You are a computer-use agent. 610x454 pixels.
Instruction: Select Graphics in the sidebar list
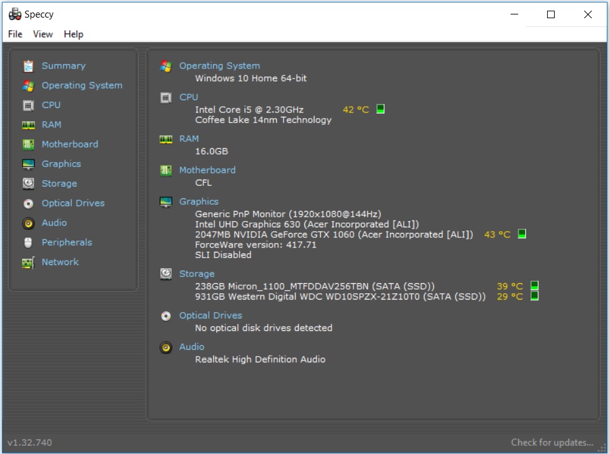61,164
